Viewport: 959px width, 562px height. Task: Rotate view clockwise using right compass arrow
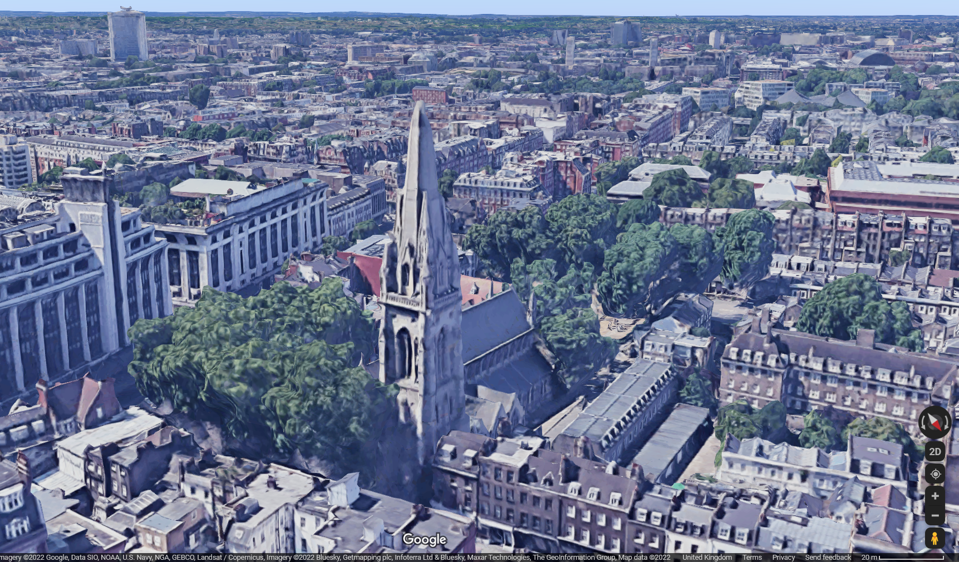coord(947,423)
